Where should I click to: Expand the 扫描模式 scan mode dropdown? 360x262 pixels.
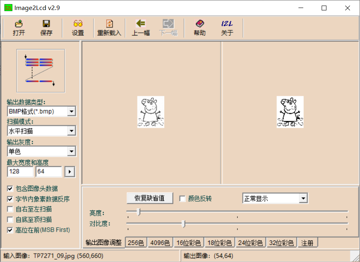(72, 131)
